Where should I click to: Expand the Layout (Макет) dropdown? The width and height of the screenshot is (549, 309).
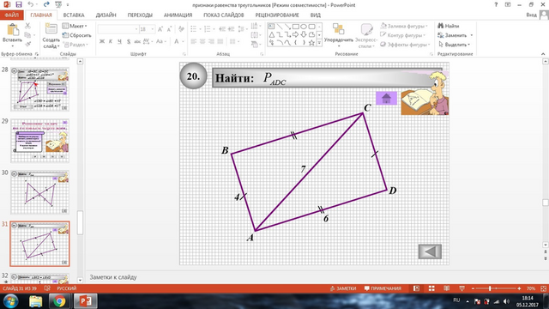75,26
